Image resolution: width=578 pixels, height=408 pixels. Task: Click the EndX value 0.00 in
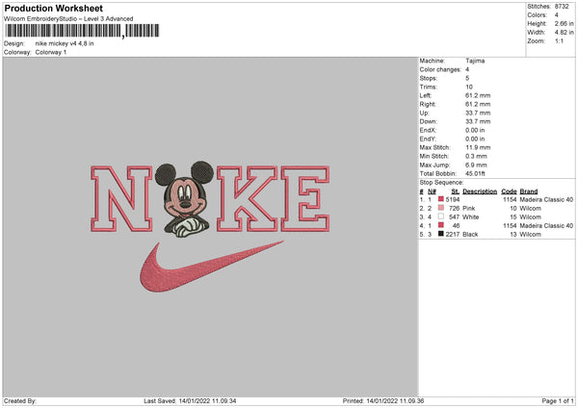[475, 130]
